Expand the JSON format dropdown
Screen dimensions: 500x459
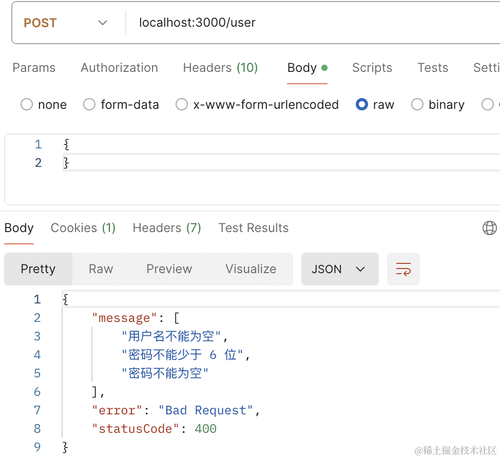340,269
